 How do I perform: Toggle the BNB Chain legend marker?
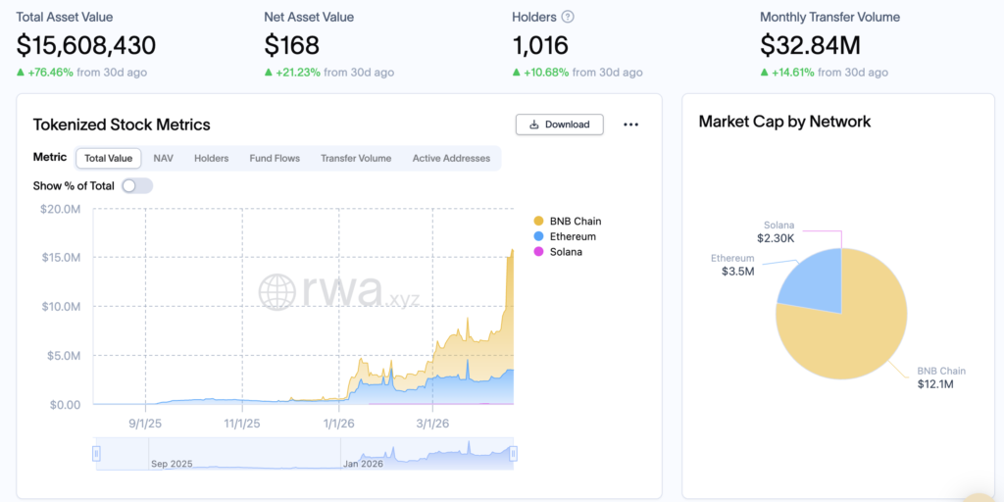click(x=538, y=221)
